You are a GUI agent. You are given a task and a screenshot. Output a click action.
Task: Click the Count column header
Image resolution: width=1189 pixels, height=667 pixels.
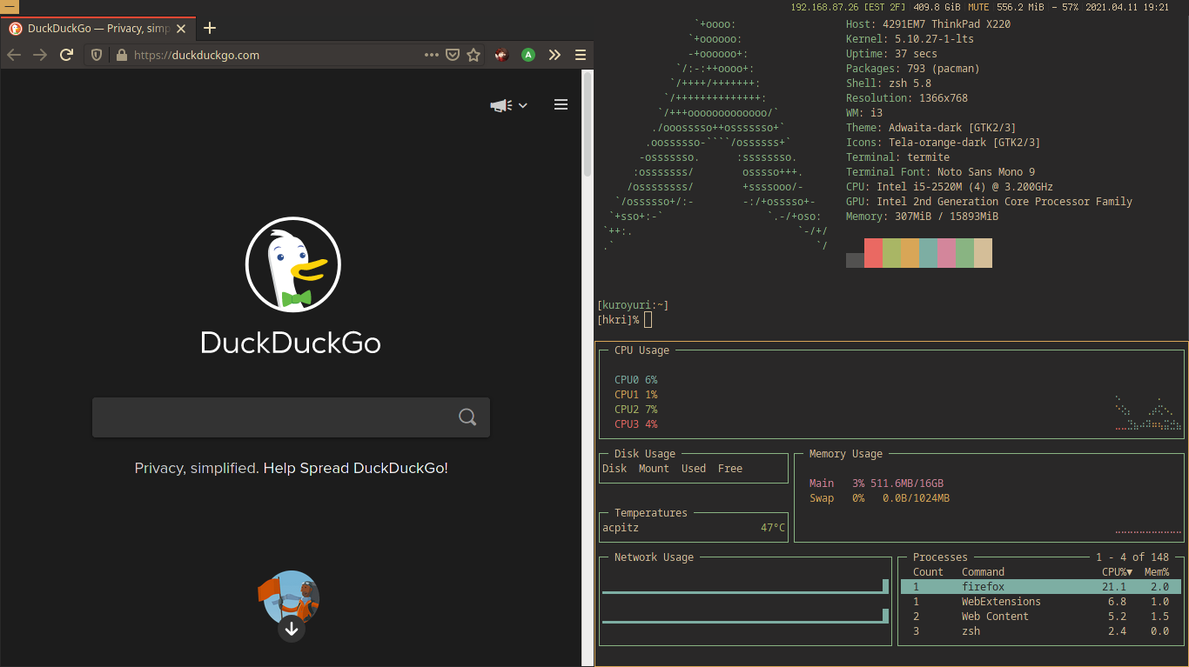click(x=928, y=572)
